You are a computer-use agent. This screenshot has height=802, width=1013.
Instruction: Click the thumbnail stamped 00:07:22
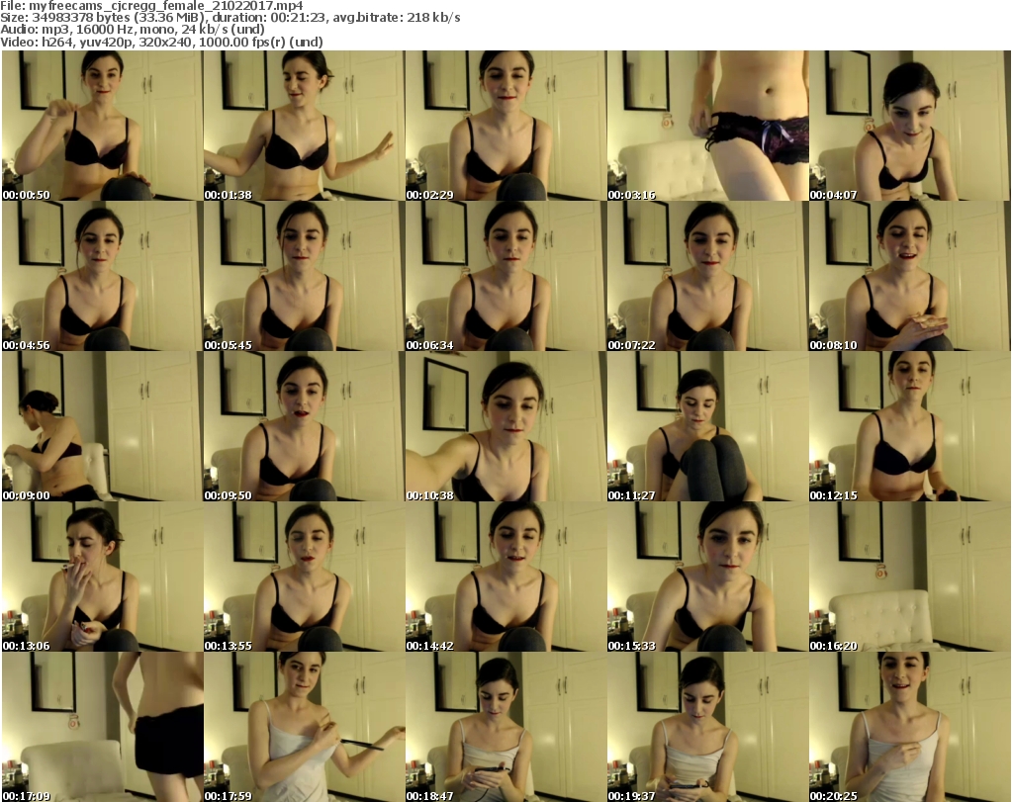(x=707, y=276)
